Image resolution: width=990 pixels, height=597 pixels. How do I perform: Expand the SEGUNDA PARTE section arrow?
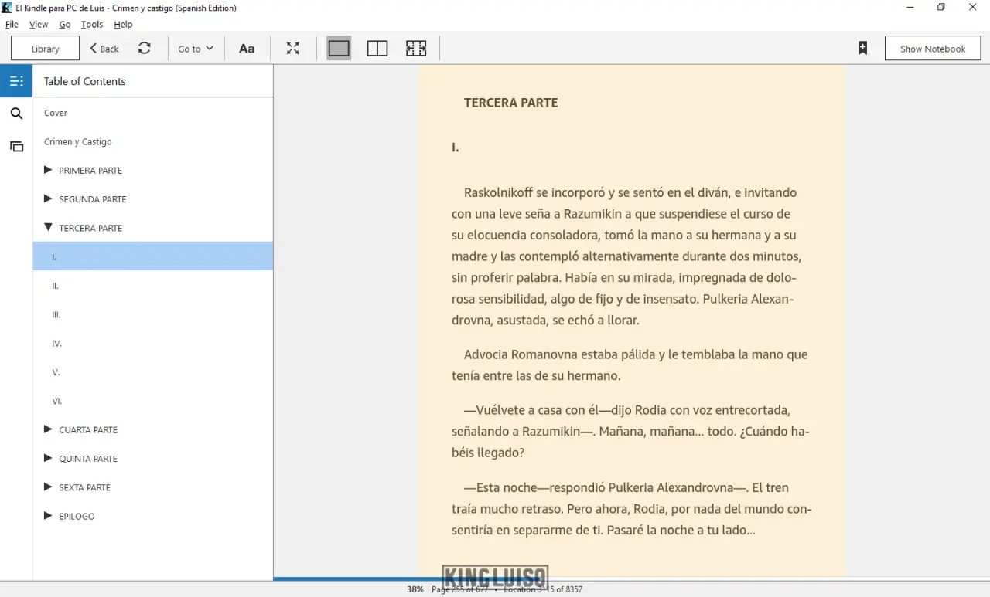[x=48, y=198]
